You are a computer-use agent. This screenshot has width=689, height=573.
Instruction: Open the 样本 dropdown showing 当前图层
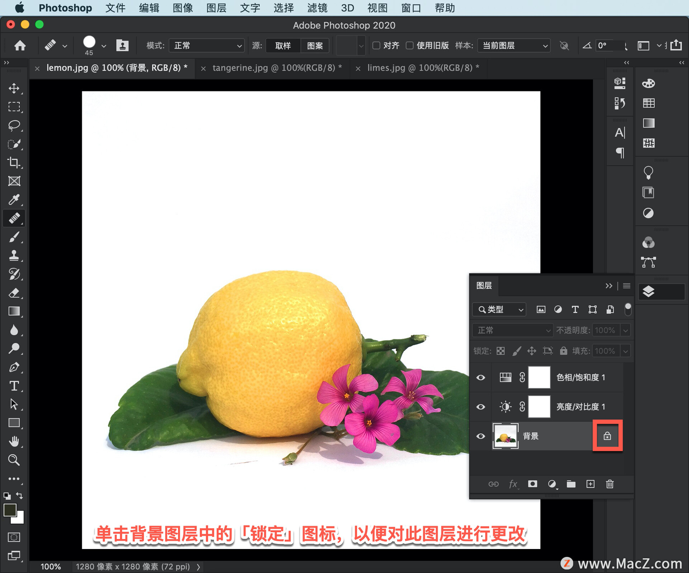tap(514, 46)
